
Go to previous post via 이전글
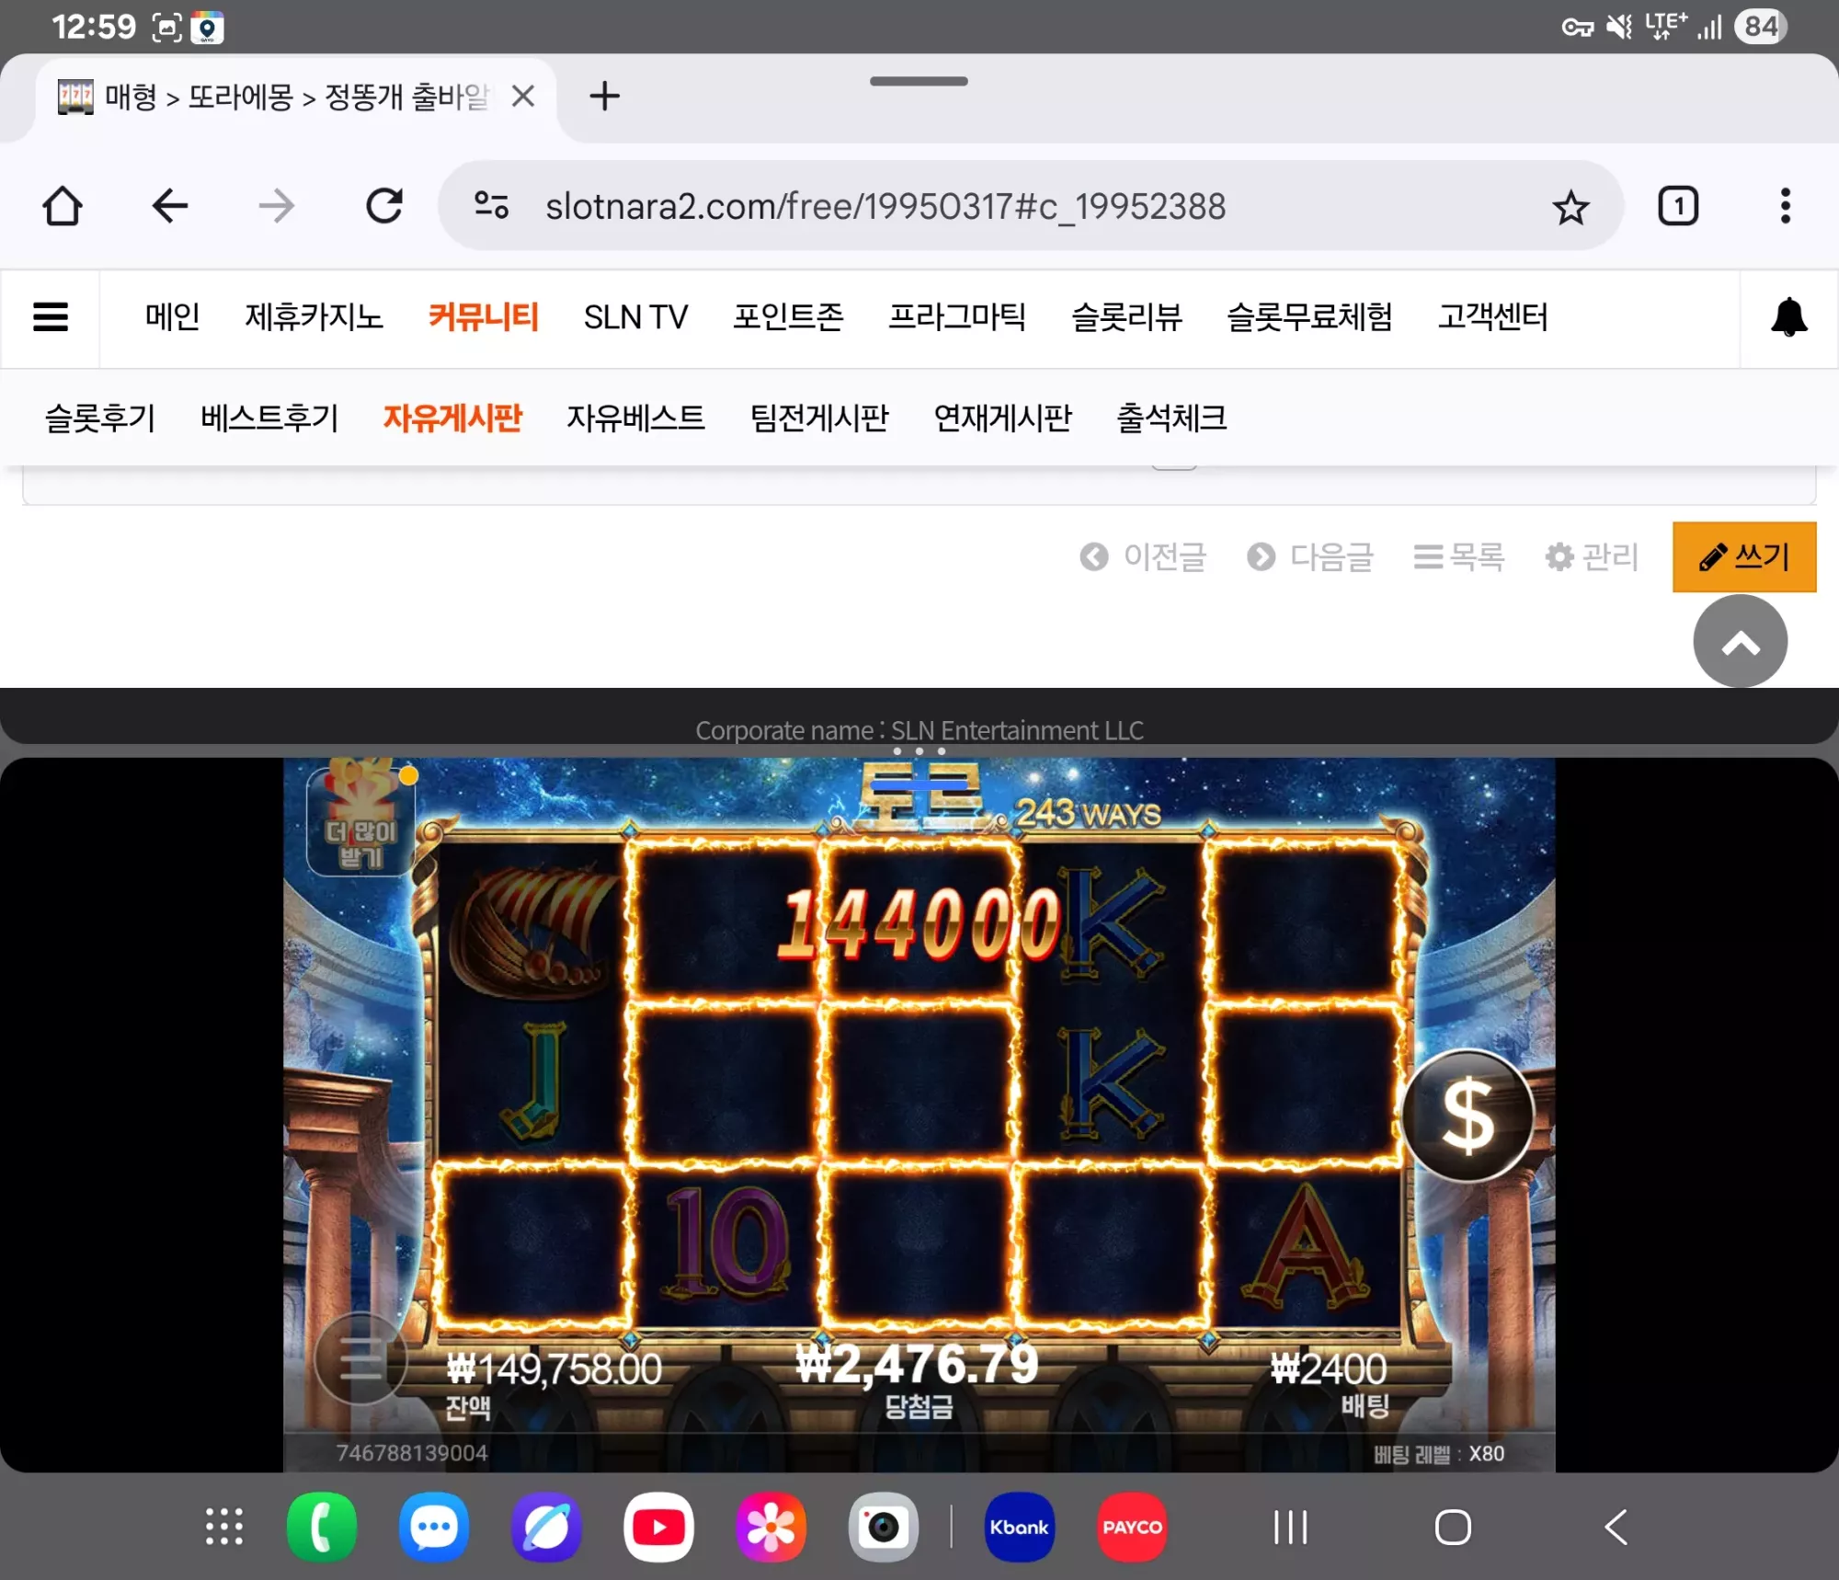(x=1143, y=556)
